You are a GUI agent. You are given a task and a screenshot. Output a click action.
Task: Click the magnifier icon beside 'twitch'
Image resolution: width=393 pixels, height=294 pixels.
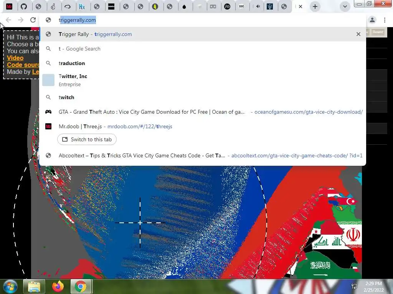48,97
